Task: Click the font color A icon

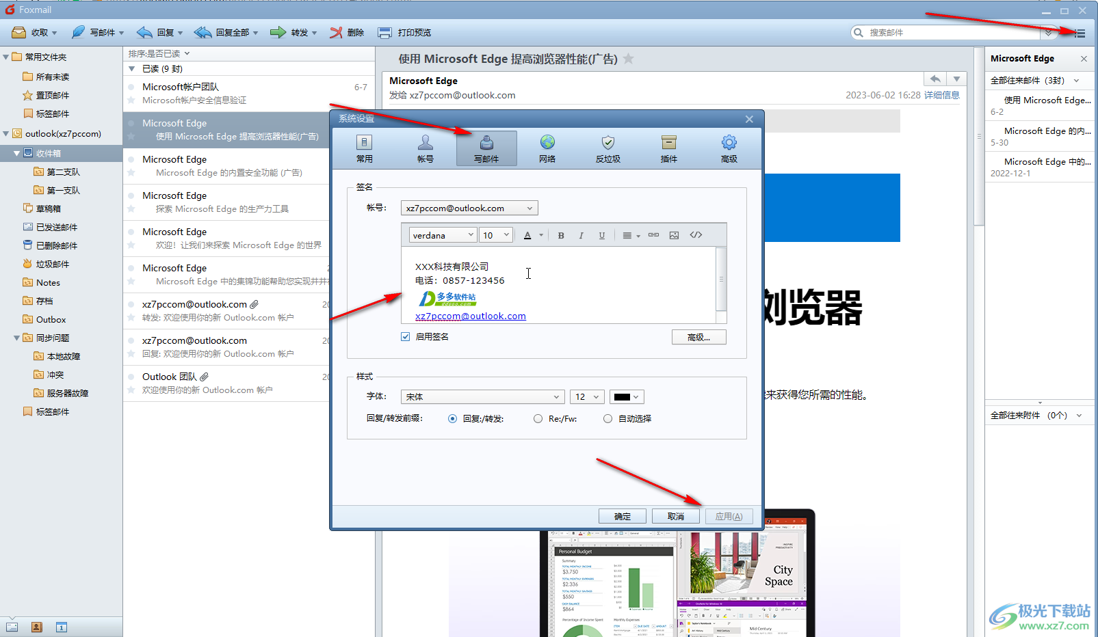Action: click(527, 235)
